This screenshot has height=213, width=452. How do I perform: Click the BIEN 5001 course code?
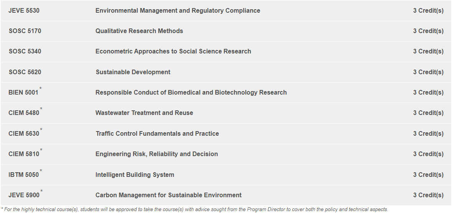[24, 93]
